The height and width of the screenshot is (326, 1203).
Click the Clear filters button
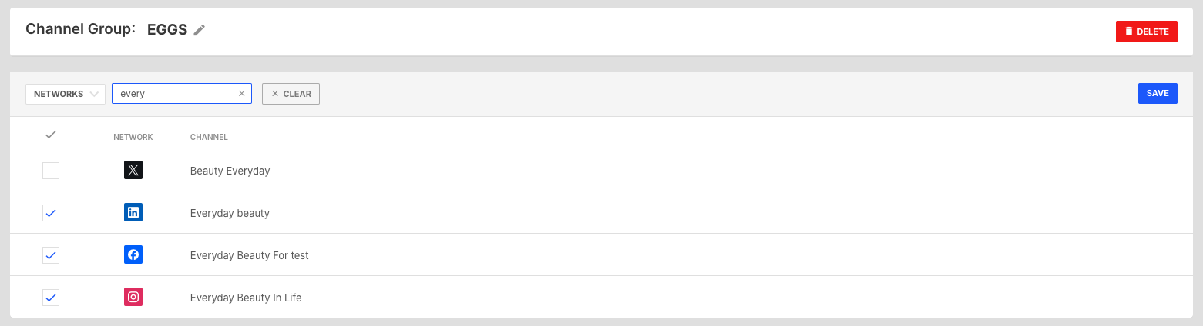(291, 94)
